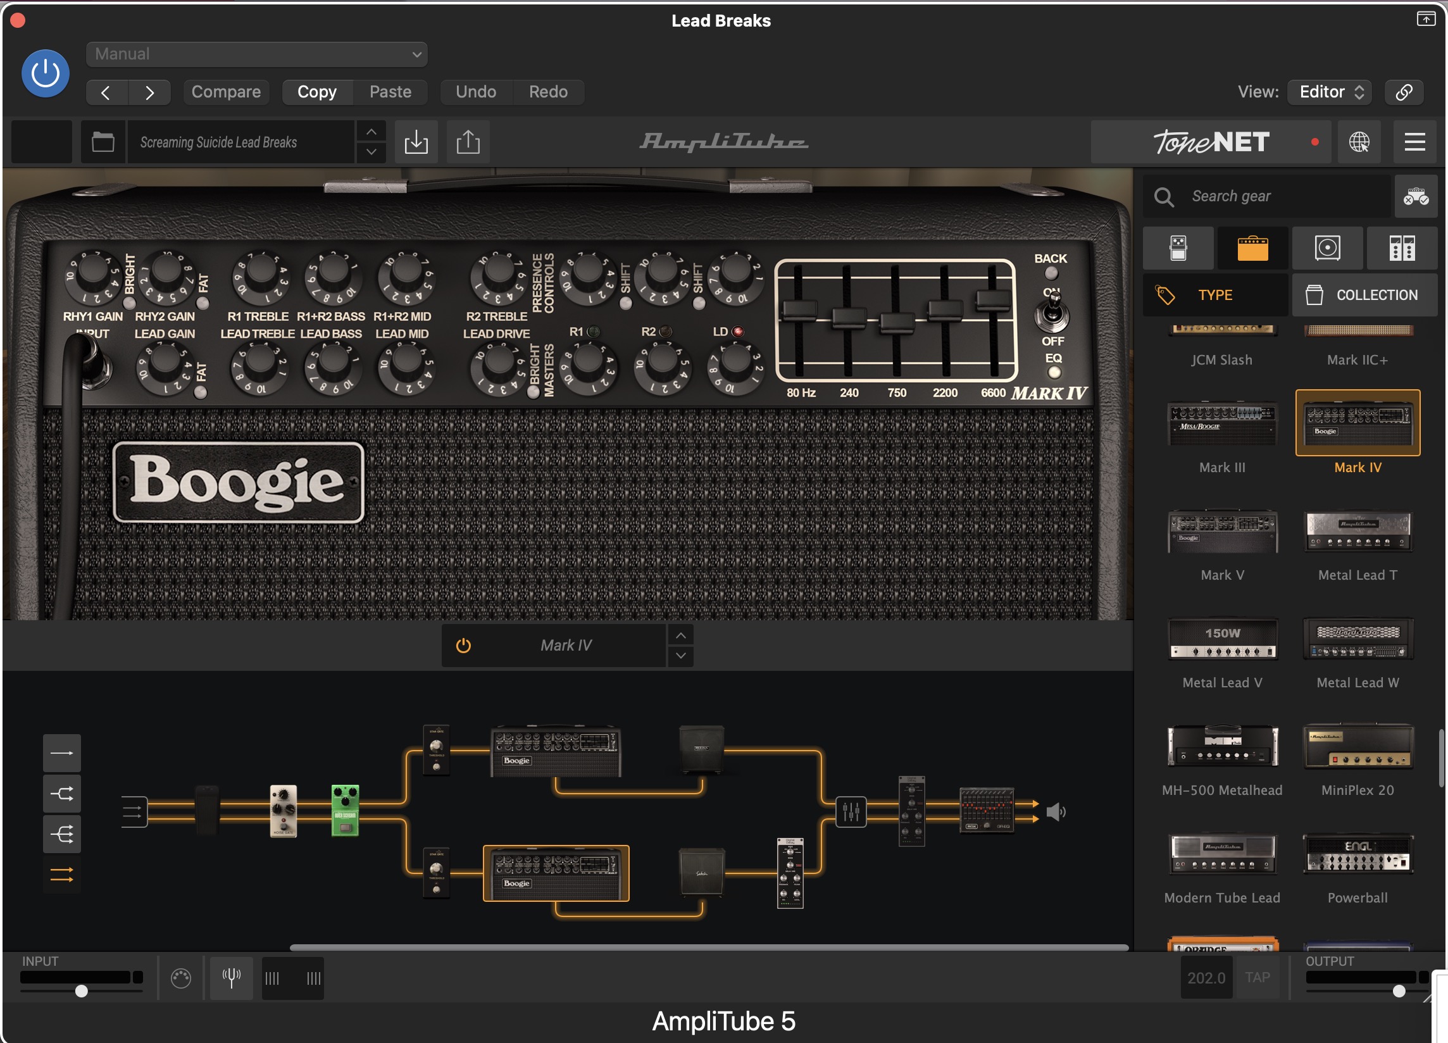Step to next preset with down chevron
This screenshot has width=1448, height=1043.
click(x=371, y=153)
